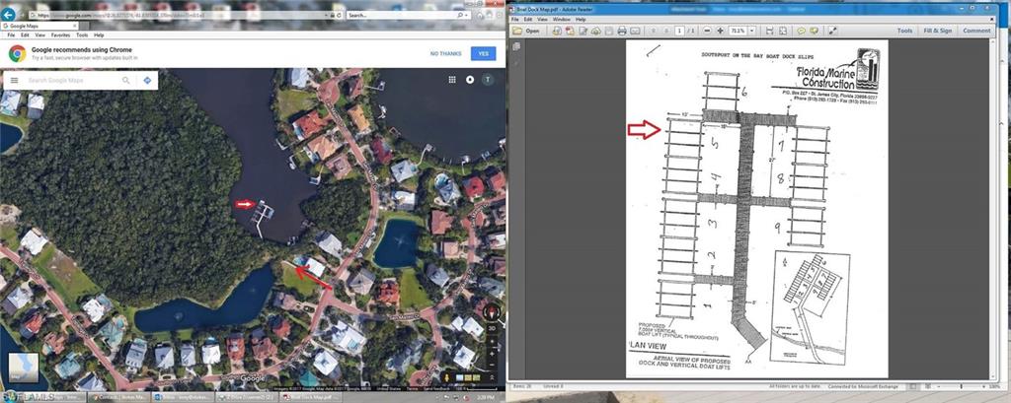The height and width of the screenshot is (403, 1011).
Task: Open the Comment pane
Action: [x=976, y=31]
